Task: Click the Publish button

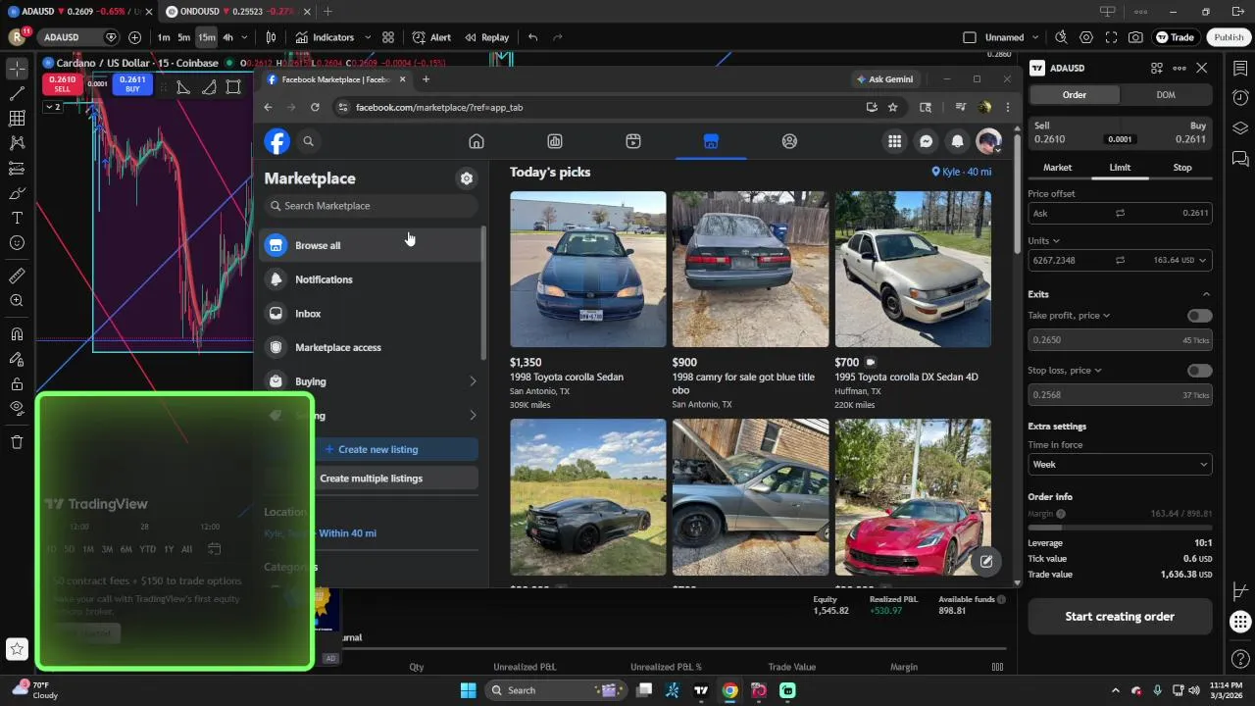Action: point(1229,37)
